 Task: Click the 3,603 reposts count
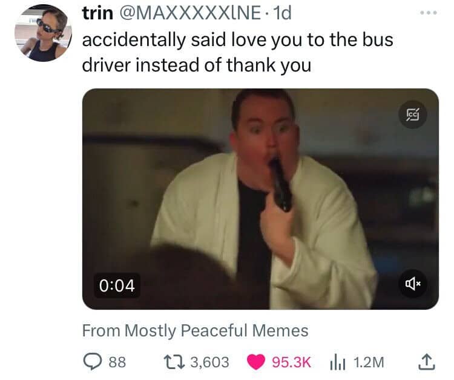[210, 362]
